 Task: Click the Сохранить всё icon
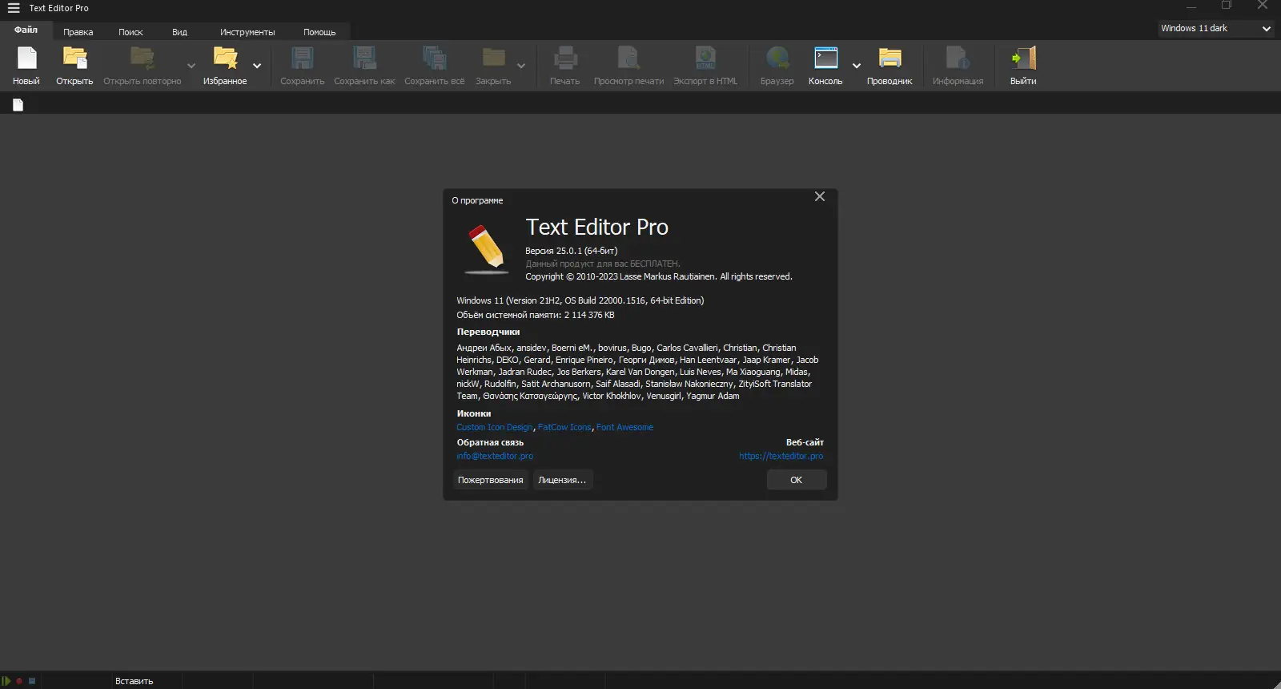pyautogui.click(x=434, y=58)
